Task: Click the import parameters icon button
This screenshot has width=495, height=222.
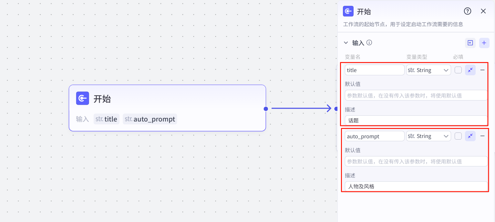Action: pos(470,43)
